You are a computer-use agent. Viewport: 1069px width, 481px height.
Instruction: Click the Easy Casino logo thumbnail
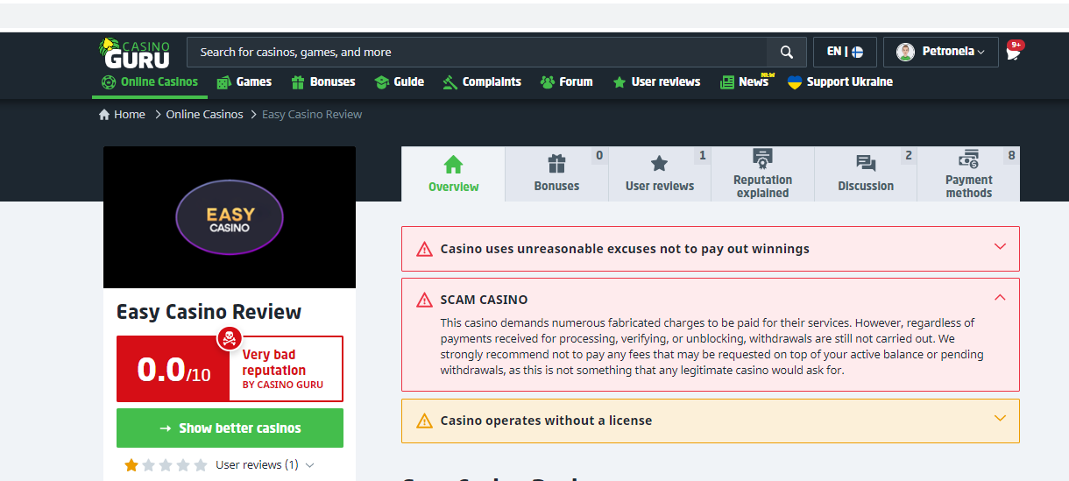230,217
